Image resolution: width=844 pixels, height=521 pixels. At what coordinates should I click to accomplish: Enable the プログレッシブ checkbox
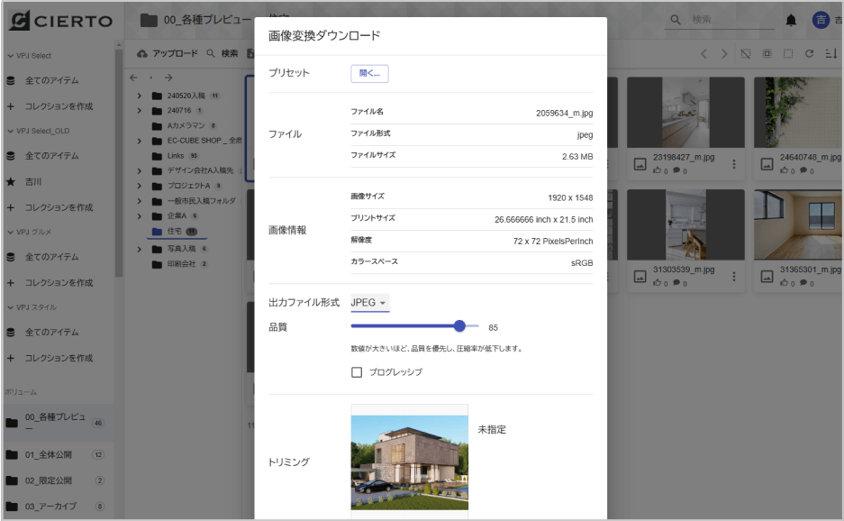(x=356, y=371)
